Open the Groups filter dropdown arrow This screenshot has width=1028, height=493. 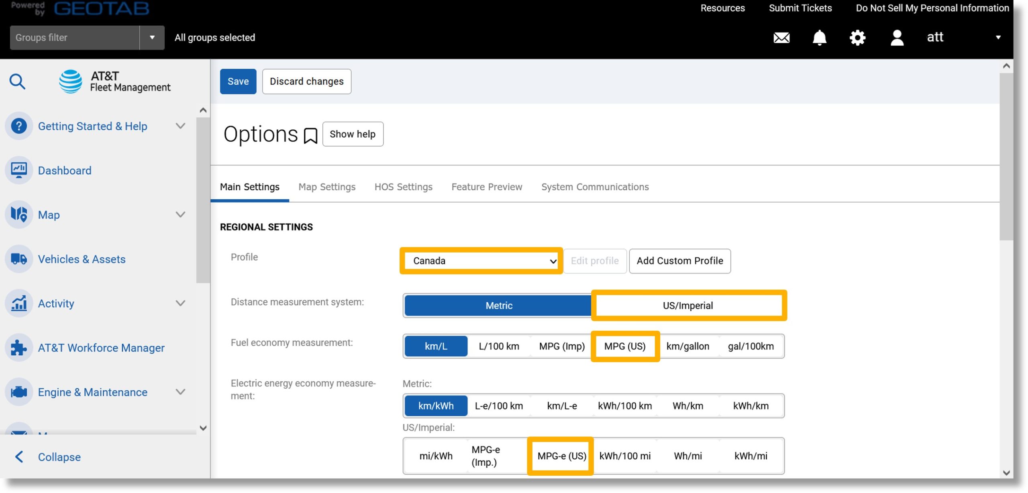152,37
